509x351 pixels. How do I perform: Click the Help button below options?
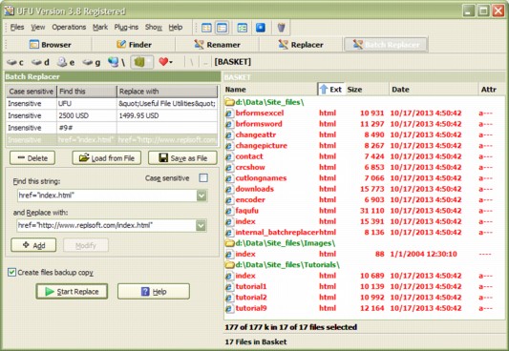click(154, 291)
